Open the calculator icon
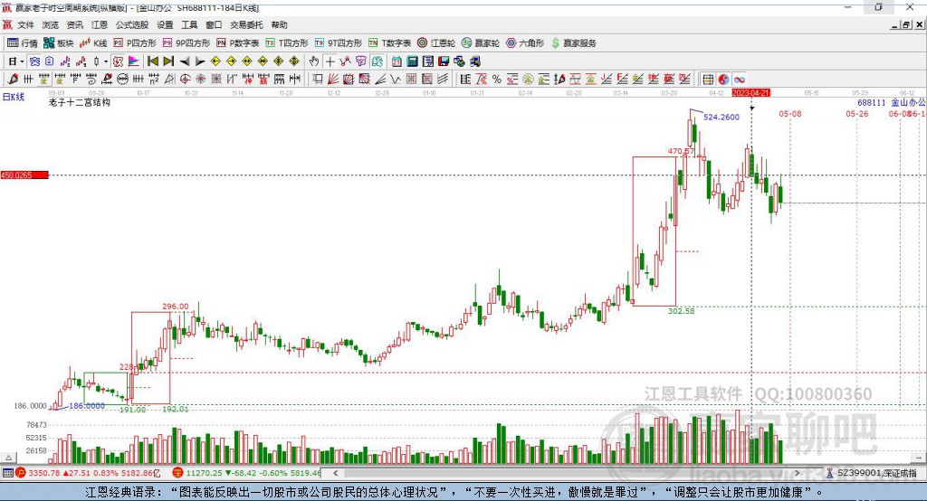The height and width of the screenshot is (501, 927). (412, 61)
